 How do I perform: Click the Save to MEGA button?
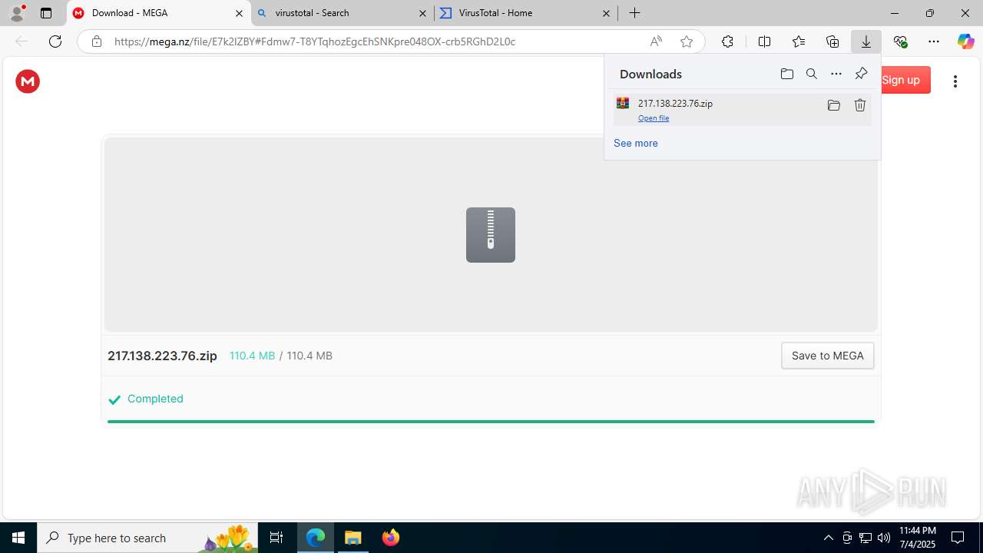point(827,356)
